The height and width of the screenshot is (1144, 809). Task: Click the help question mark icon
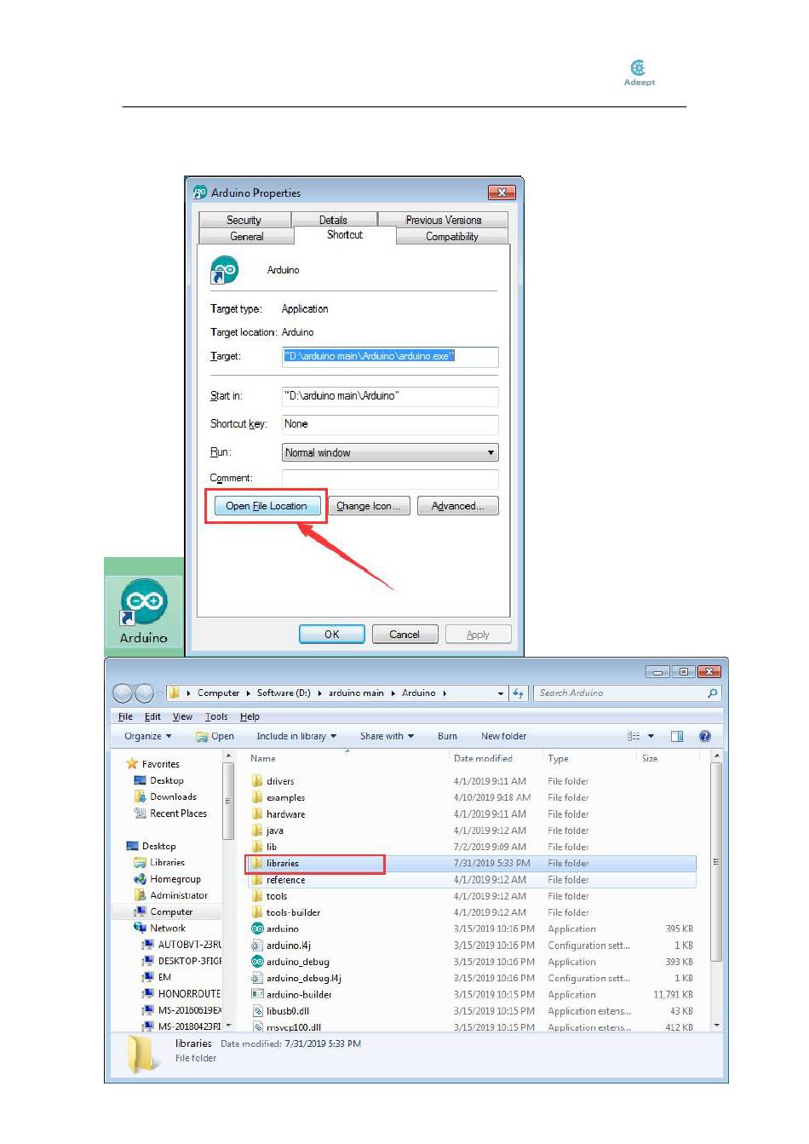pyautogui.click(x=704, y=736)
